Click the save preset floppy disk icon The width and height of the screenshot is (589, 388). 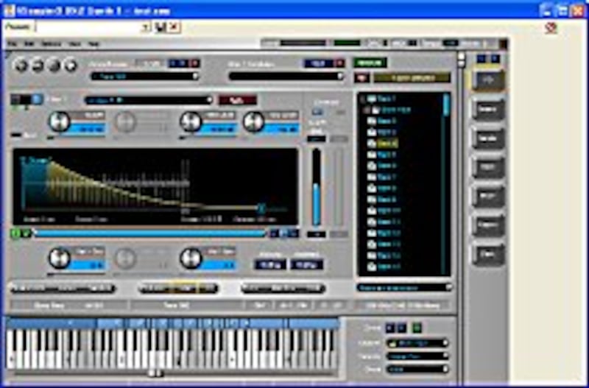tap(161, 27)
